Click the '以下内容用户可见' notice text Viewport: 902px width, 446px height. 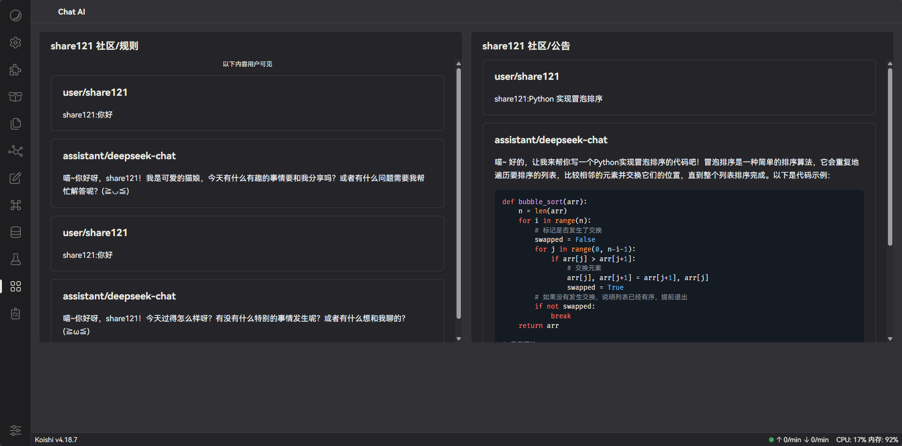pyautogui.click(x=247, y=64)
